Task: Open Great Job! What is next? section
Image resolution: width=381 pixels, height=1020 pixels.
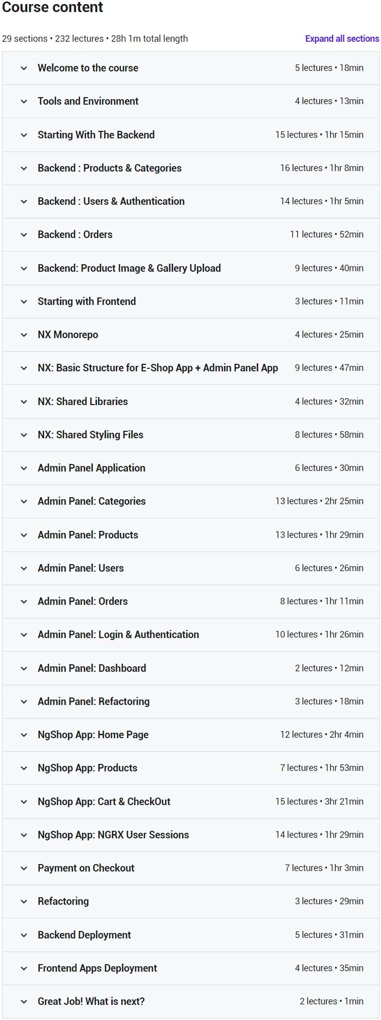Action: 191,1001
